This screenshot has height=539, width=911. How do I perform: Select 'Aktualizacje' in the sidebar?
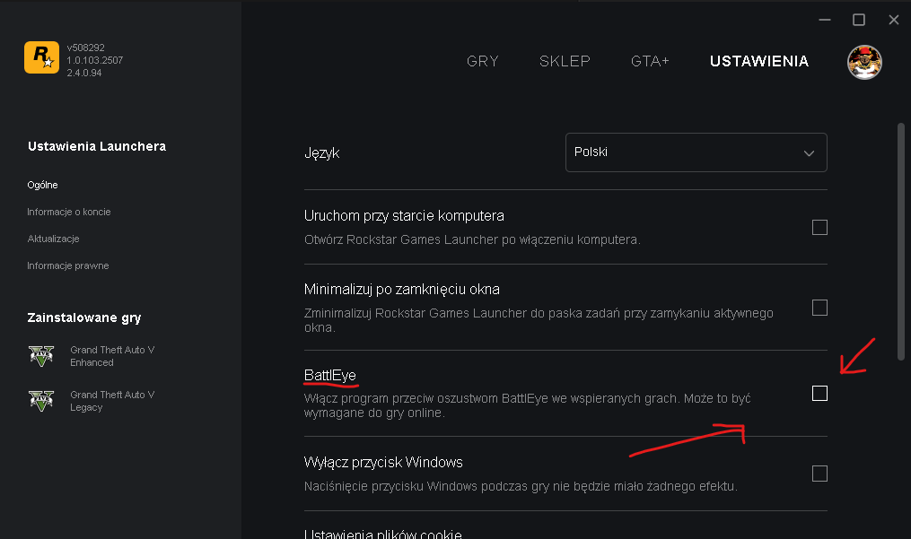[54, 239]
